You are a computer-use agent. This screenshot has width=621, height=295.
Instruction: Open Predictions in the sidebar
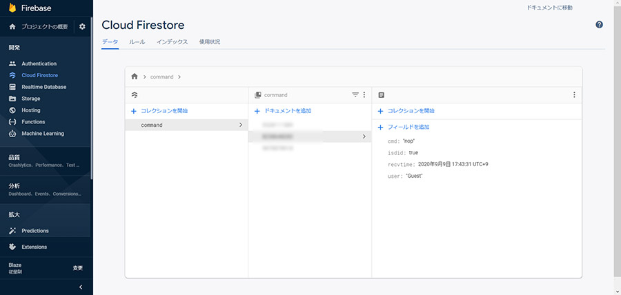tap(35, 230)
